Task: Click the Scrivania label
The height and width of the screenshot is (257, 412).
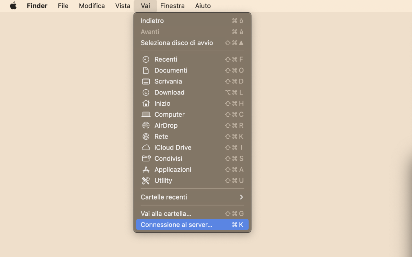Action: click(x=168, y=81)
